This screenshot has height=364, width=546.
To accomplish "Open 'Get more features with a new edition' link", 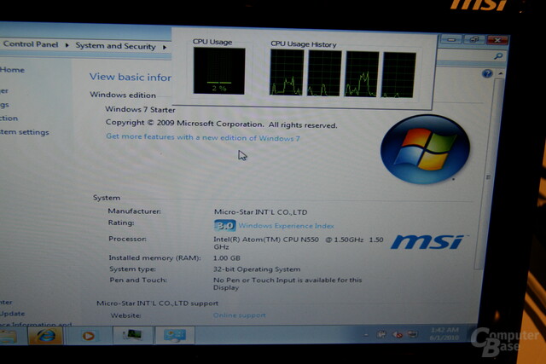I will click(203, 137).
